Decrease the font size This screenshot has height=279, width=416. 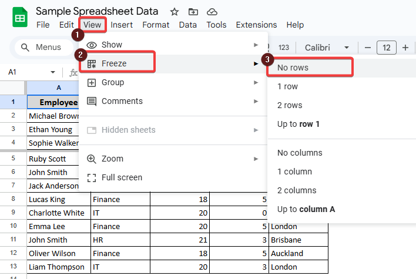(x=367, y=48)
